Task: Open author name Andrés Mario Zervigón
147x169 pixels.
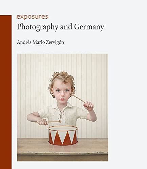Action: [x=40, y=42]
